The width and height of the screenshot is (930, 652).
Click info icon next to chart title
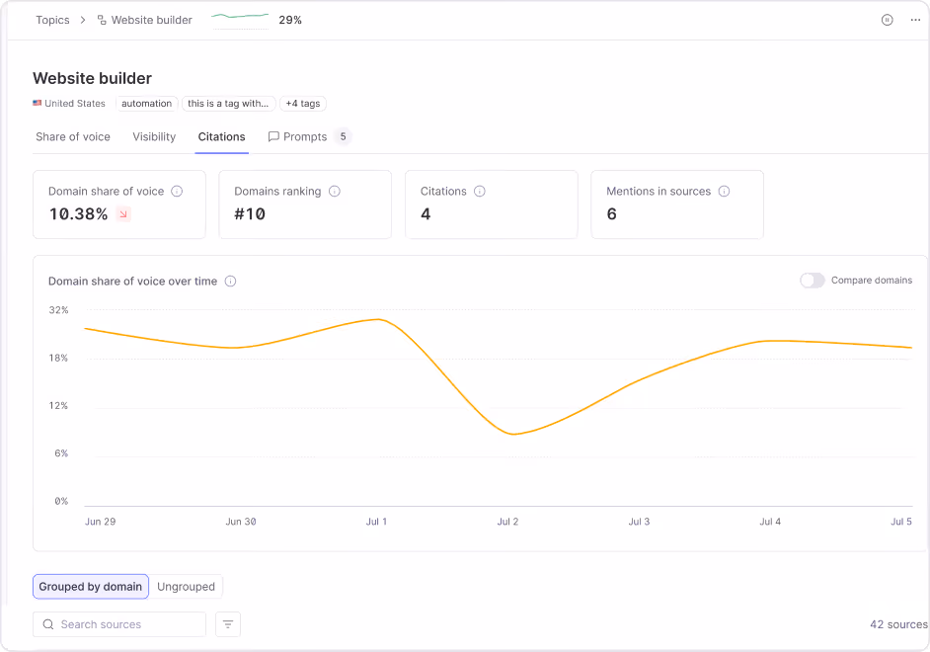(231, 282)
